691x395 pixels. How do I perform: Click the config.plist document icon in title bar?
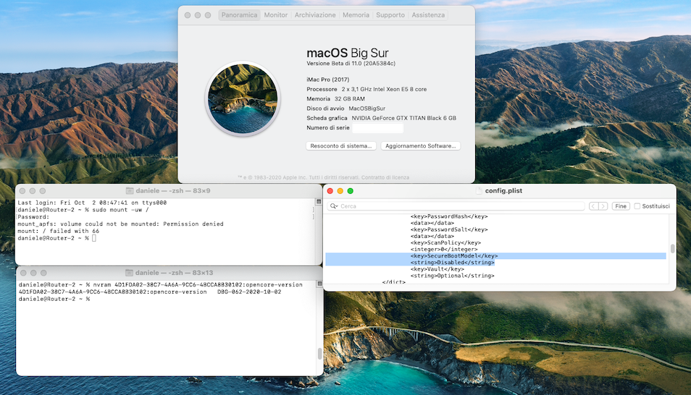(479, 191)
